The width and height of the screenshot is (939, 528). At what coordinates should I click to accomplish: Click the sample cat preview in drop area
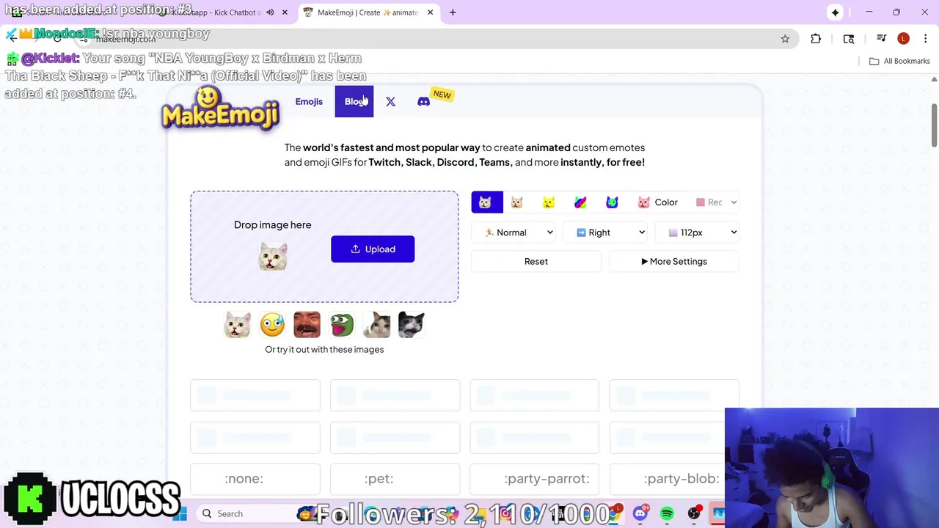(273, 257)
